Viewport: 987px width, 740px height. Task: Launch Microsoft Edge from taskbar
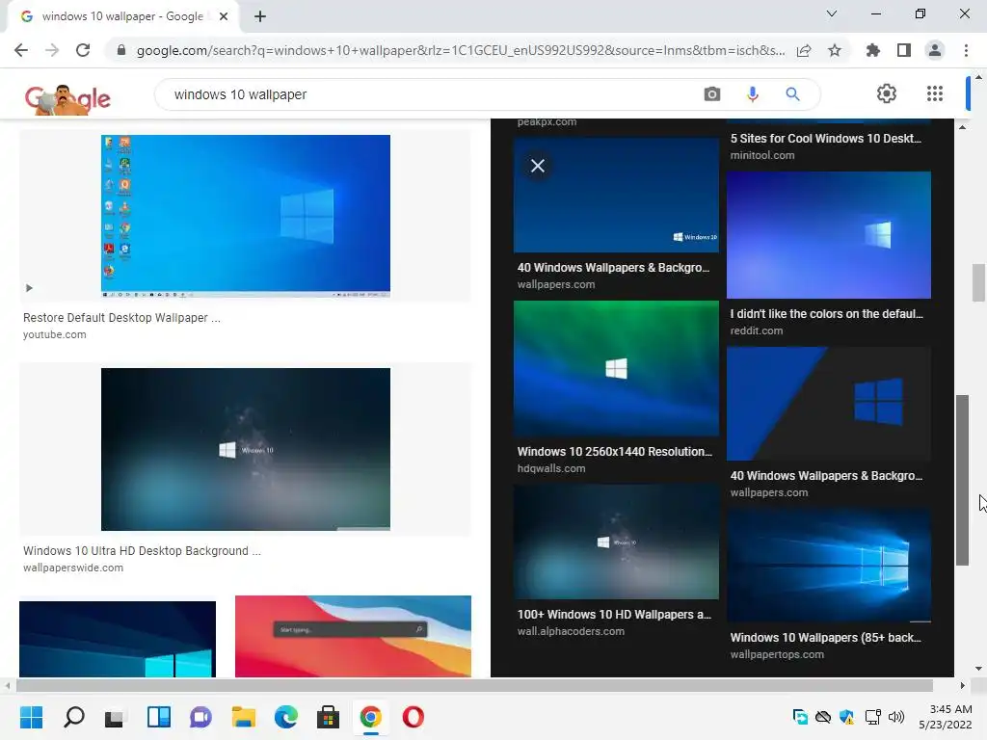click(x=285, y=717)
